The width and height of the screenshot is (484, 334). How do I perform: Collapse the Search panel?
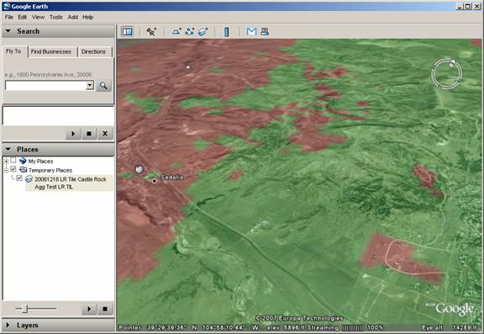click(8, 31)
